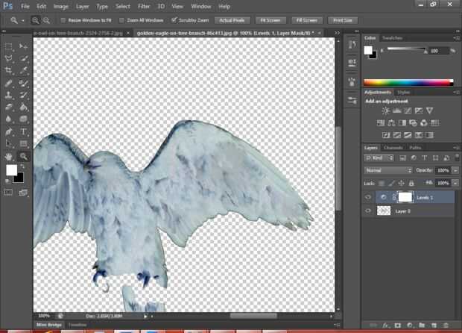Image resolution: width=462 pixels, height=333 pixels.
Task: Toggle lock all padlock
Action: pyautogui.click(x=411, y=184)
